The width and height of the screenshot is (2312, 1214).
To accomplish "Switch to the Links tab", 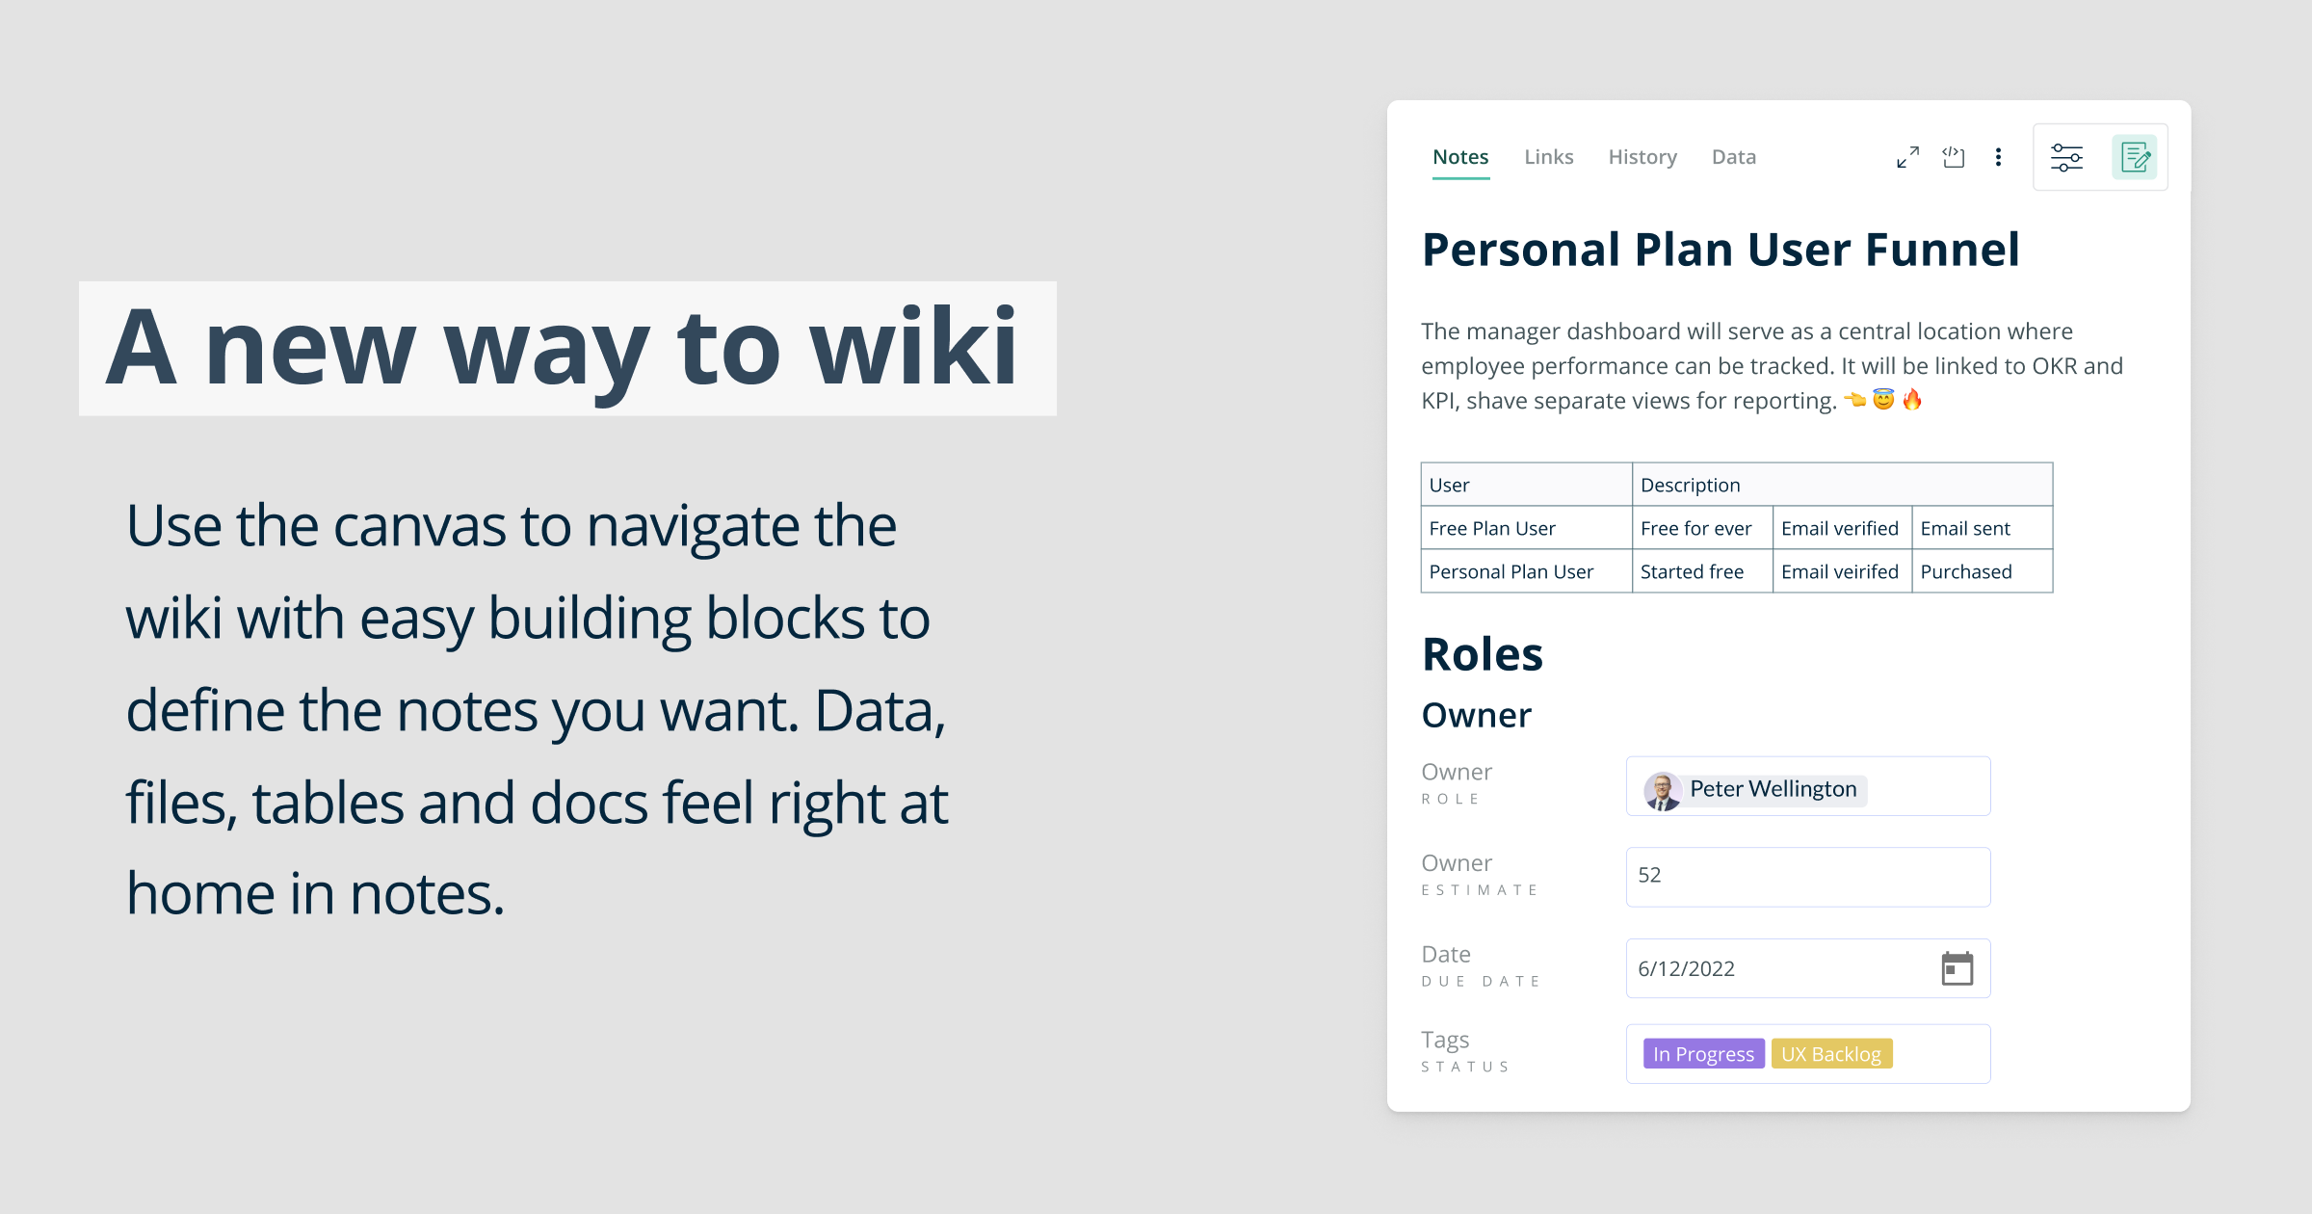I will [1548, 157].
